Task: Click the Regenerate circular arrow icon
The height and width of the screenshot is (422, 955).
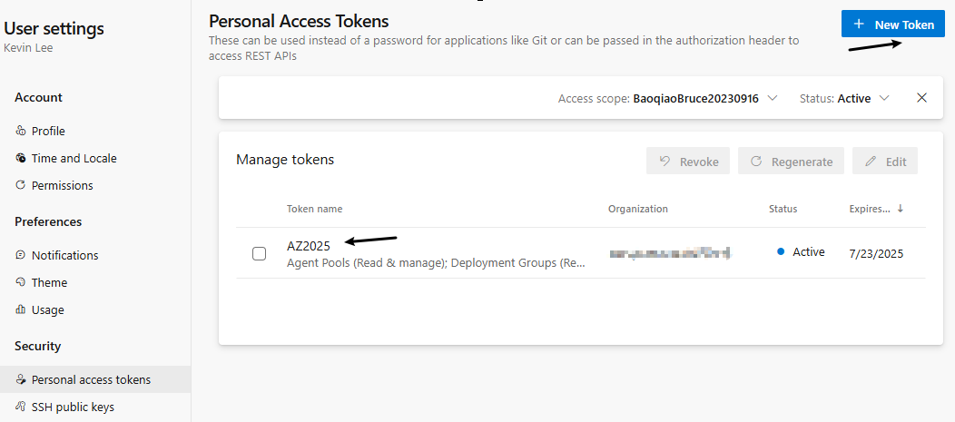Action: click(x=756, y=161)
